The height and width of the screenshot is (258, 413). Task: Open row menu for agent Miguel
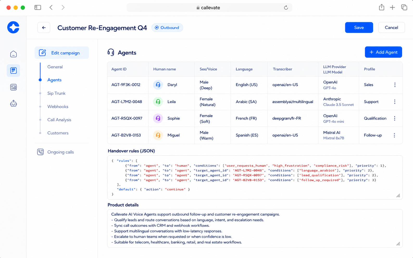pyautogui.click(x=395, y=135)
